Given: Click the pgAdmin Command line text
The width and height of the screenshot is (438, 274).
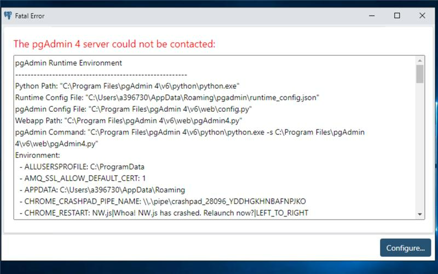Looking at the screenshot, I should click(x=189, y=132).
